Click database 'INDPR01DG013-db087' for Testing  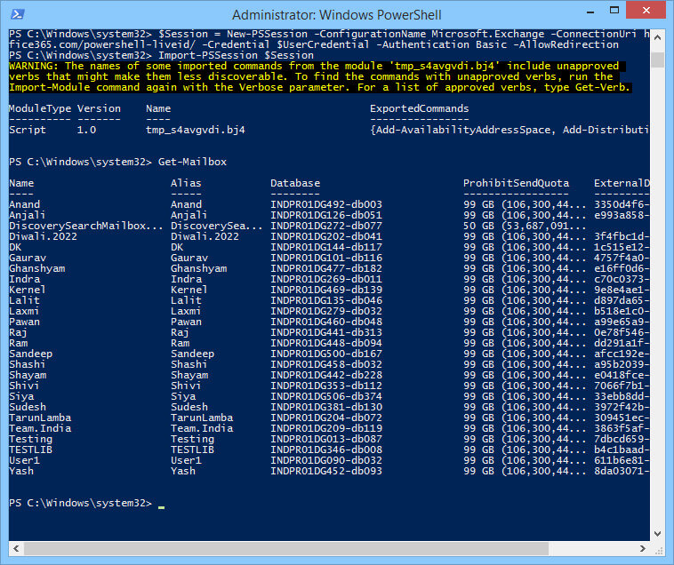coord(326,439)
